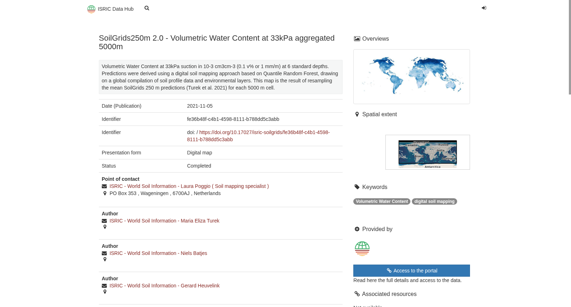Viewport: 571px width, 307px height.
Task: Open author link for Niels Batjes
Action: pos(158,253)
